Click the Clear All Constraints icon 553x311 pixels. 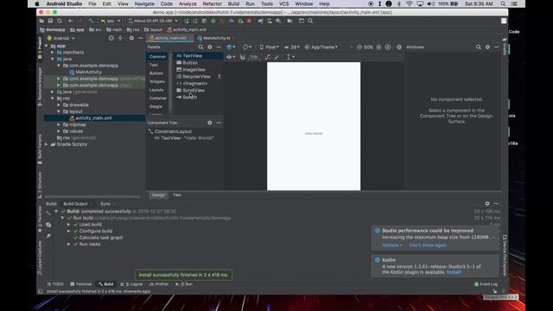pos(267,57)
